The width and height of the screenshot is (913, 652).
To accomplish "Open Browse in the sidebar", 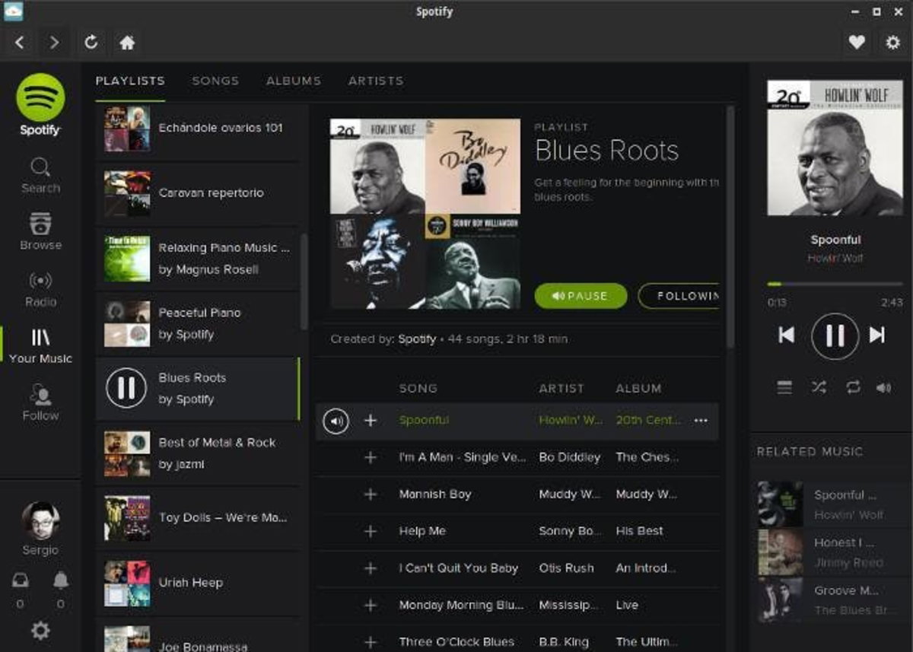I will tap(40, 232).
